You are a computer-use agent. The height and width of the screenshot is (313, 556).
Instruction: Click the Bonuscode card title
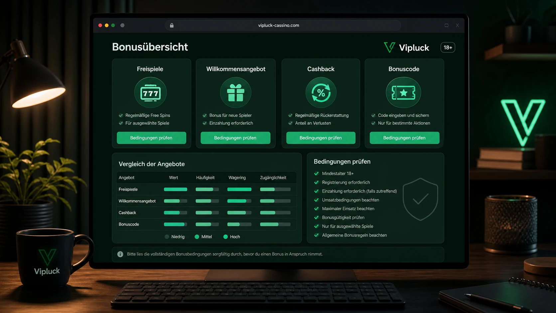(x=404, y=69)
